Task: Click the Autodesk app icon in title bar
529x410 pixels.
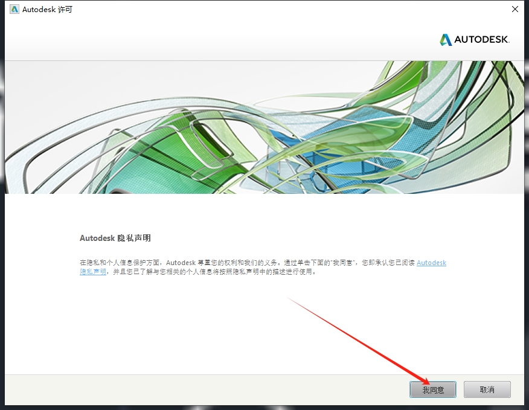Action: point(14,10)
